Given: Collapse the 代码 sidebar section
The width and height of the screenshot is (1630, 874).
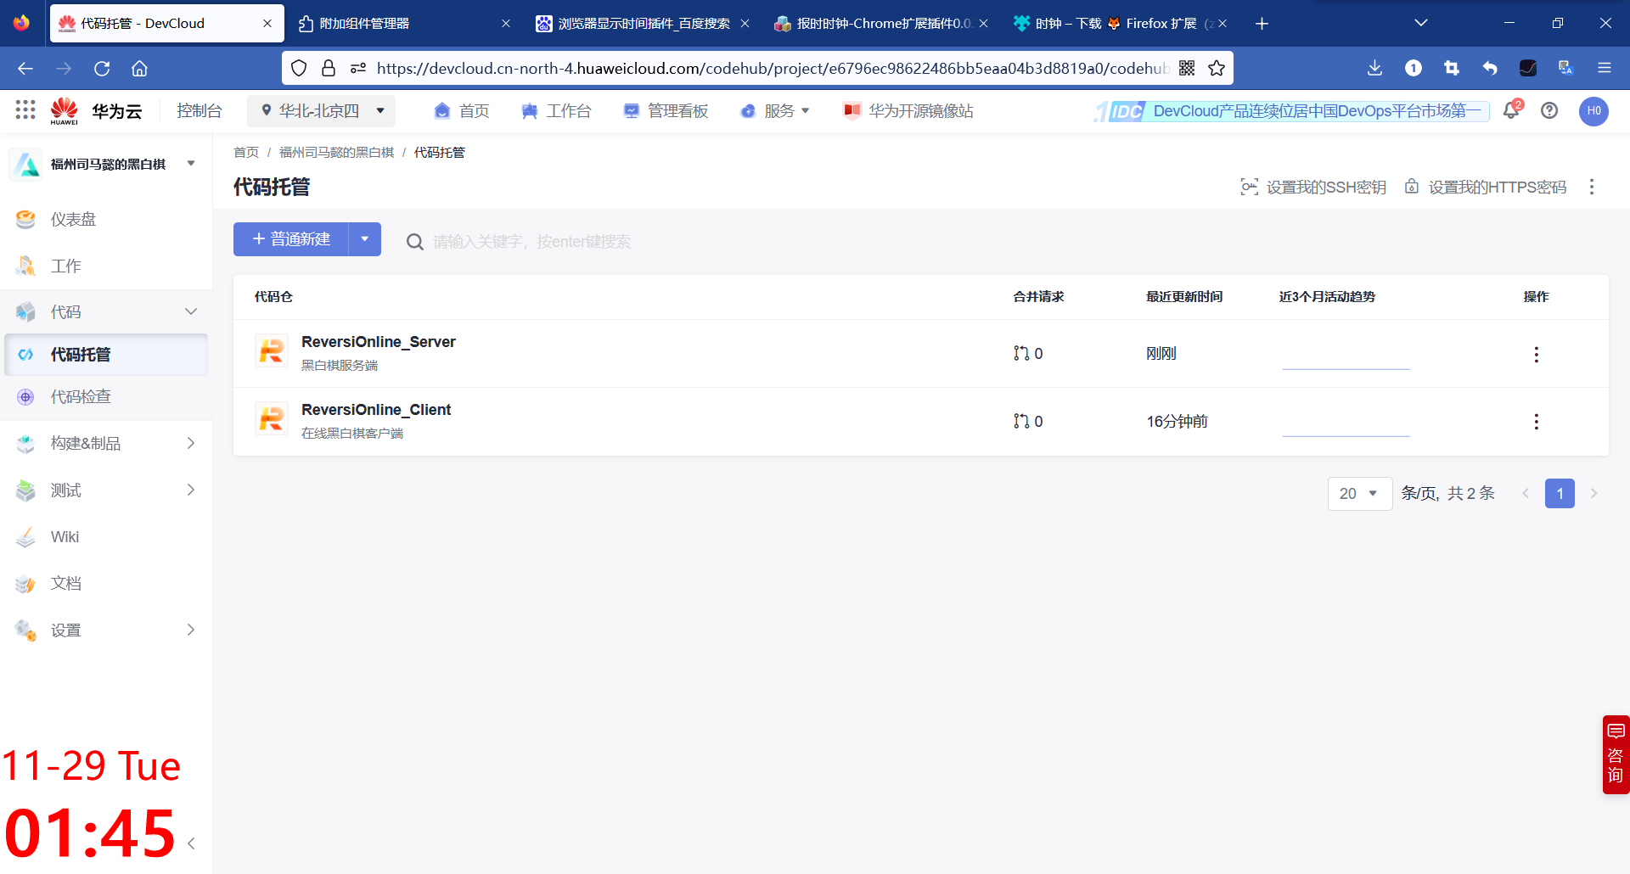Looking at the screenshot, I should (x=191, y=311).
